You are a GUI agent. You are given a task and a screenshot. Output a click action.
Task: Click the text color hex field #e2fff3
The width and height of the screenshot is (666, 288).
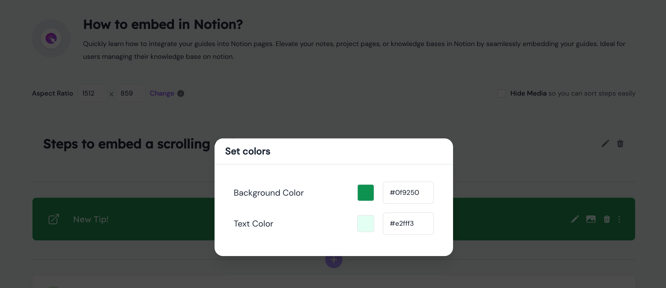[408, 224]
